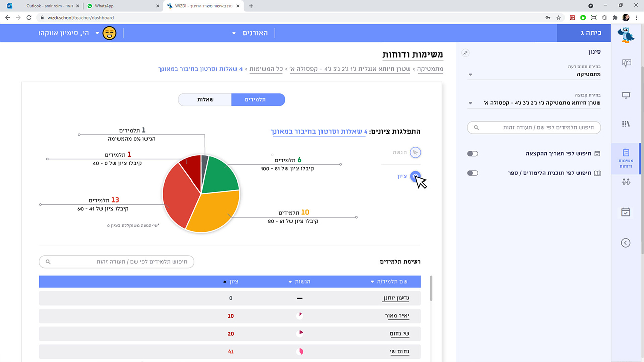Enable search by curriculum/book toggle
The width and height of the screenshot is (644, 362).
point(472,173)
